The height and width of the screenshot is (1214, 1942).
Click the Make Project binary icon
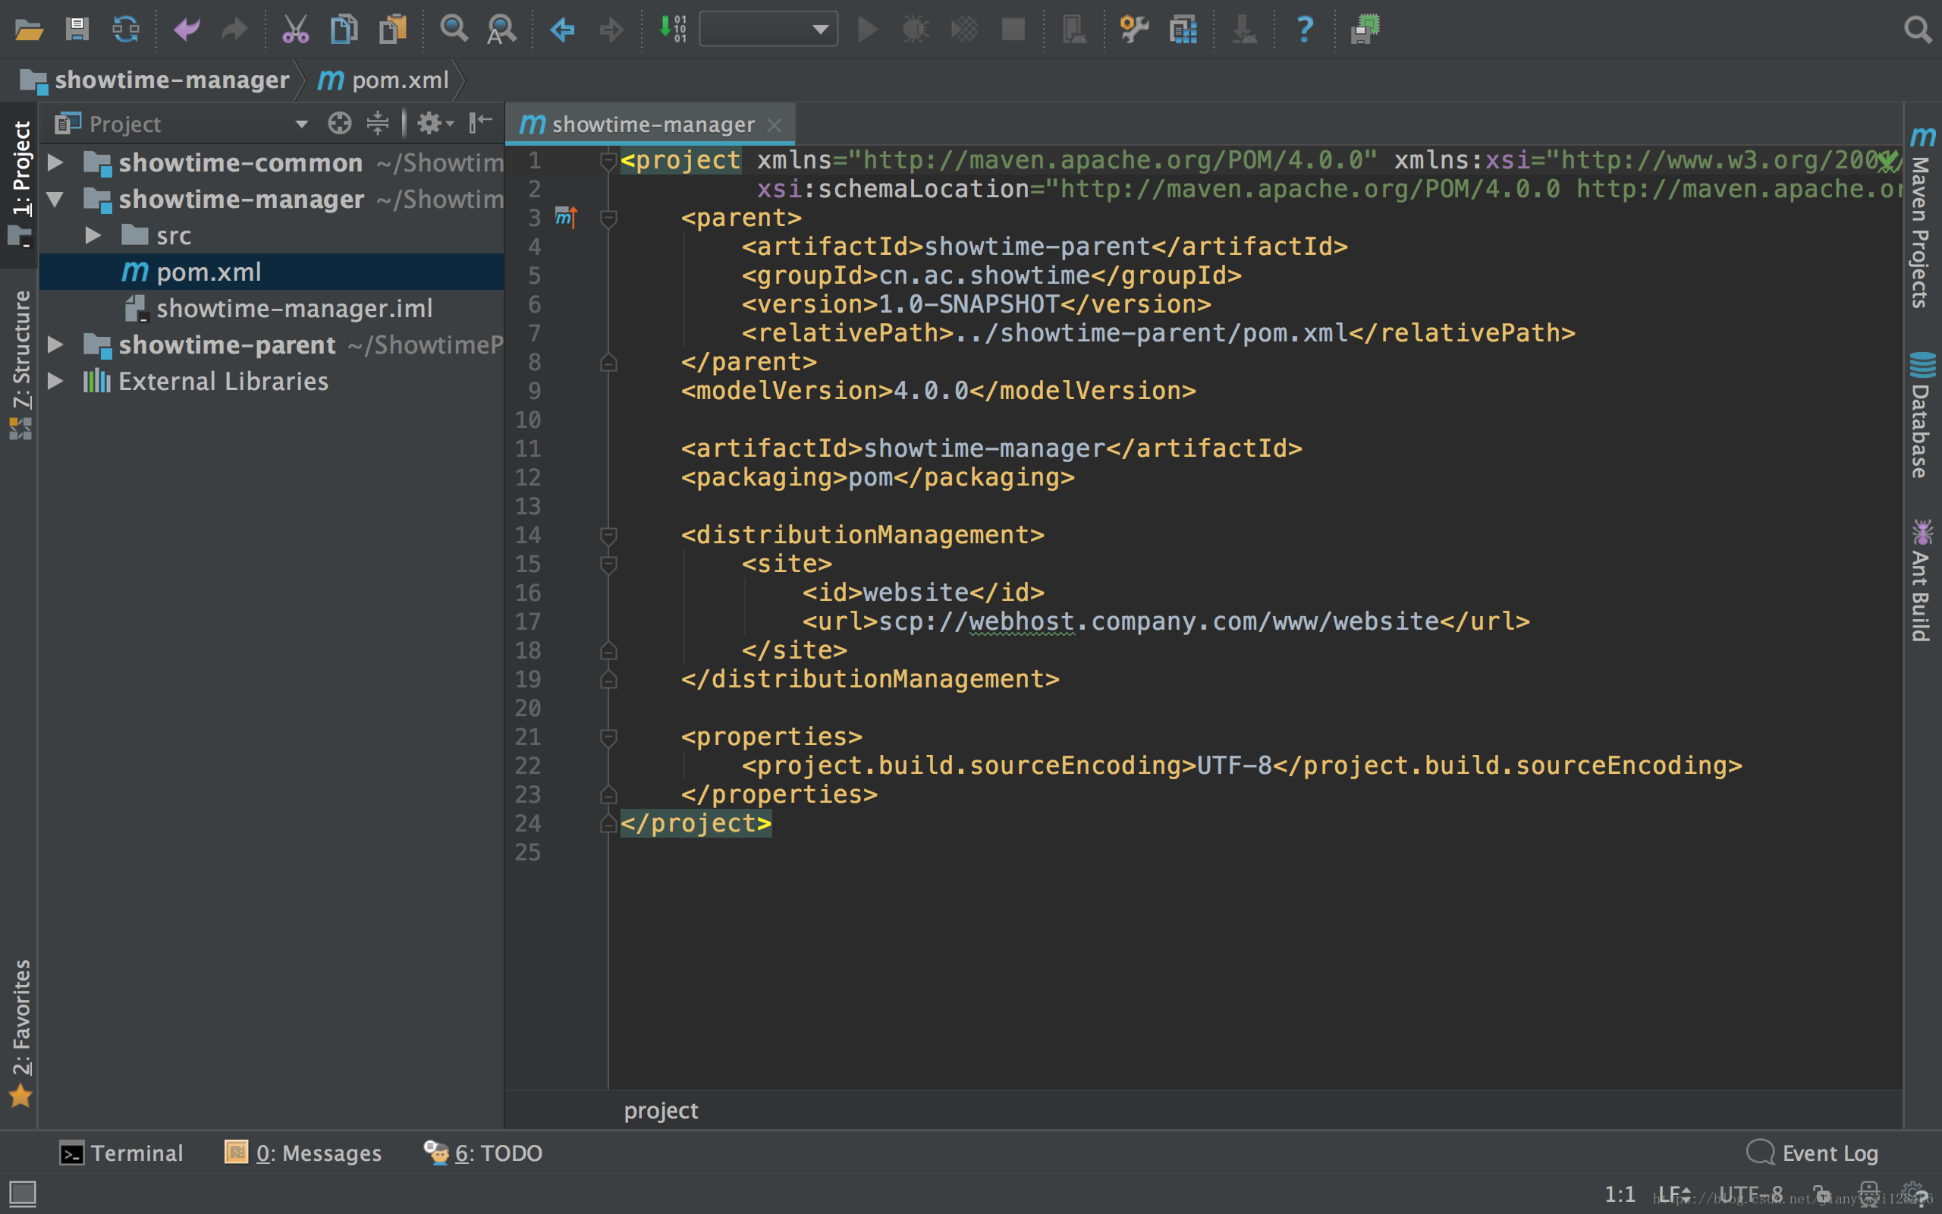pyautogui.click(x=672, y=30)
